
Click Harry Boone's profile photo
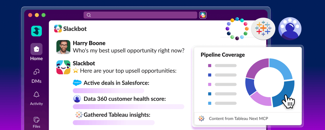63,47
